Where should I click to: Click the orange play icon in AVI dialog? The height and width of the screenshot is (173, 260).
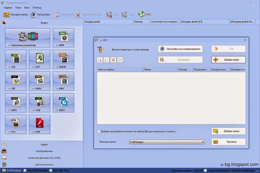click(x=113, y=60)
